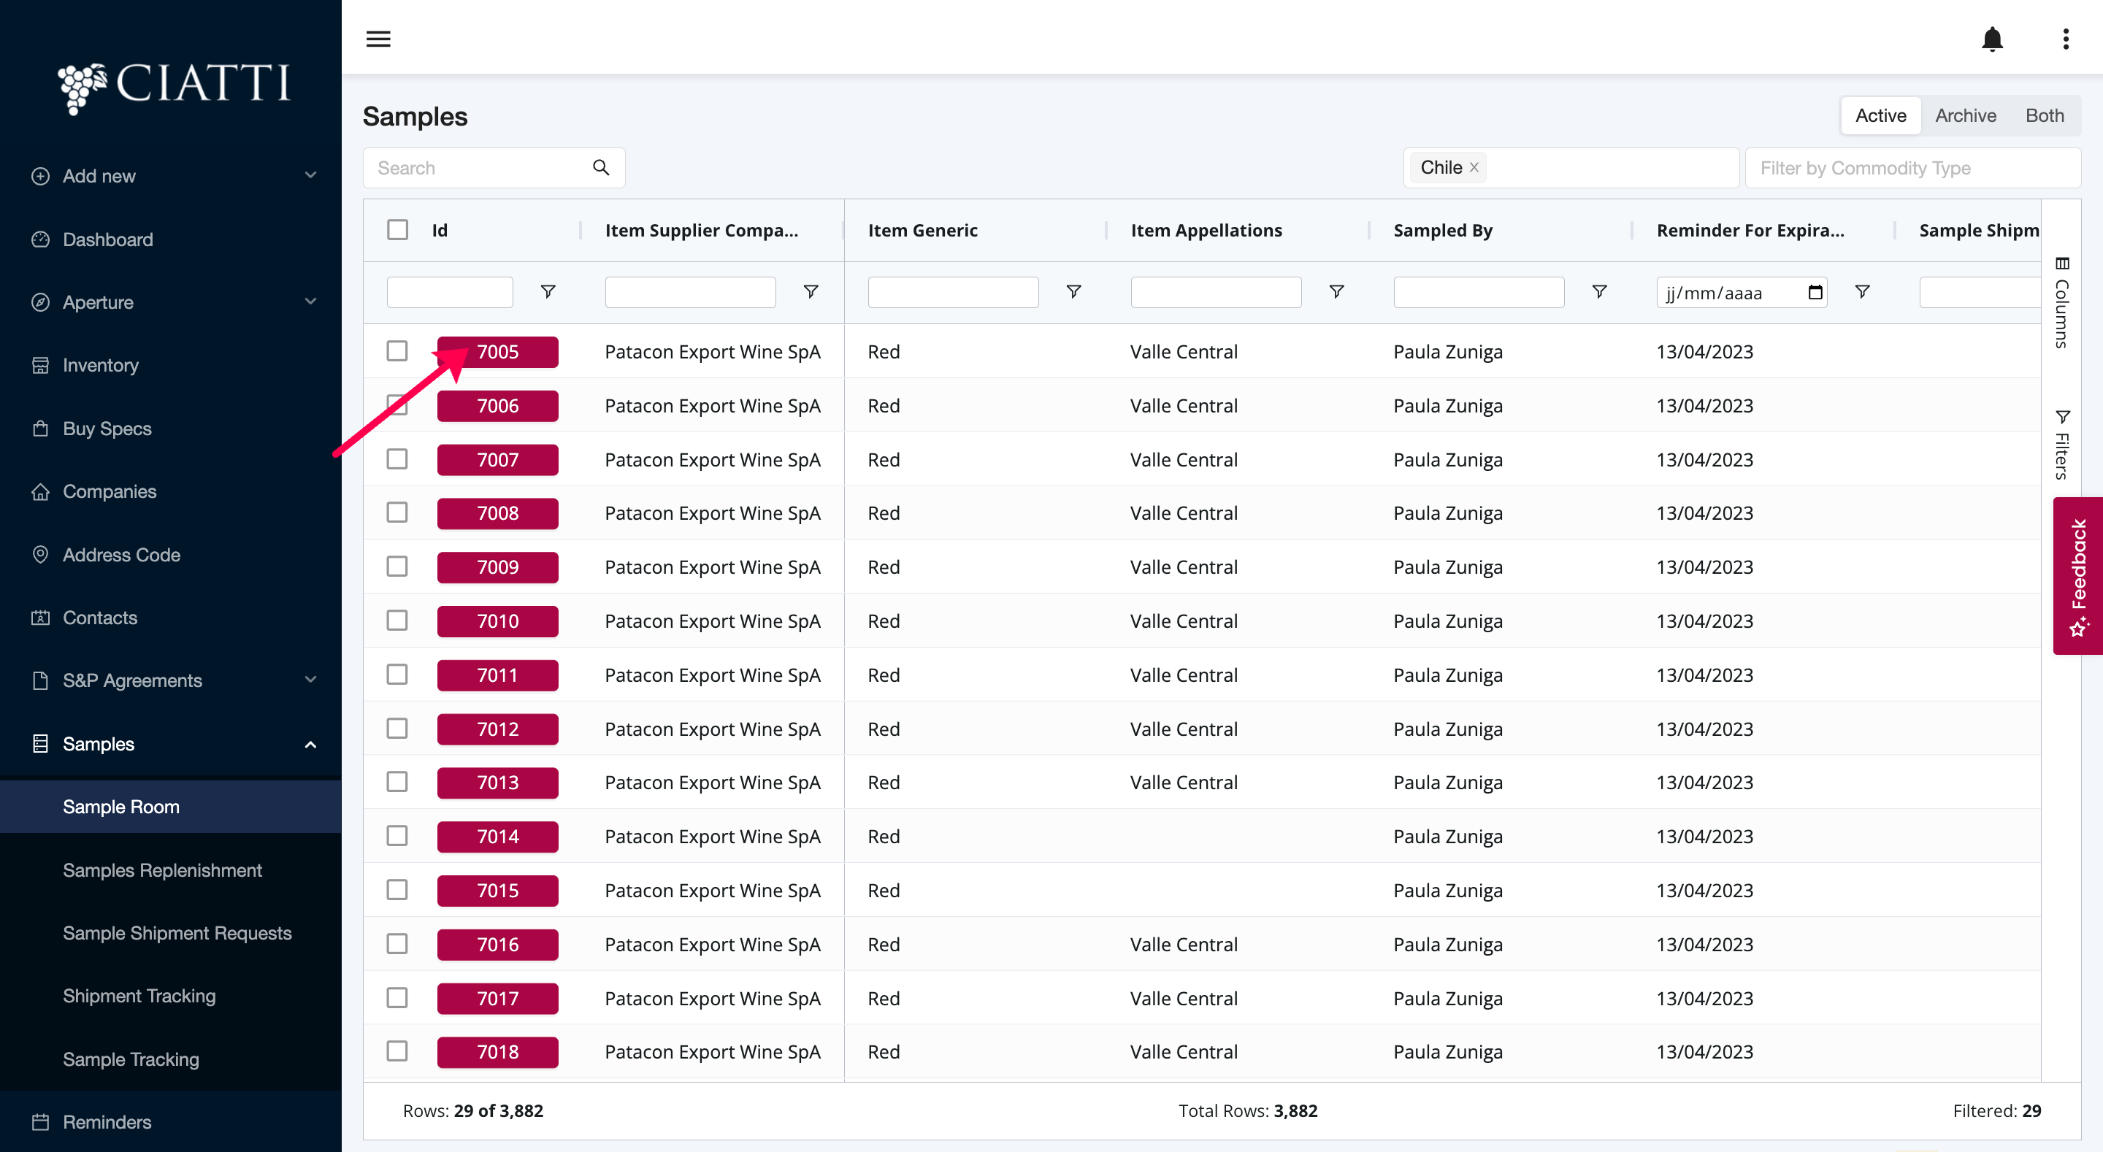Tick the select-all header checkbox
This screenshot has width=2103, height=1152.
click(x=397, y=230)
